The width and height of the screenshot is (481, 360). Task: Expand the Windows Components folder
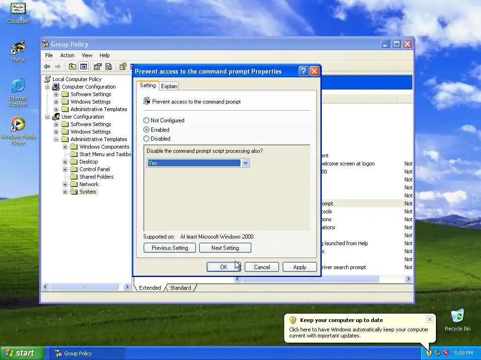[x=65, y=147]
